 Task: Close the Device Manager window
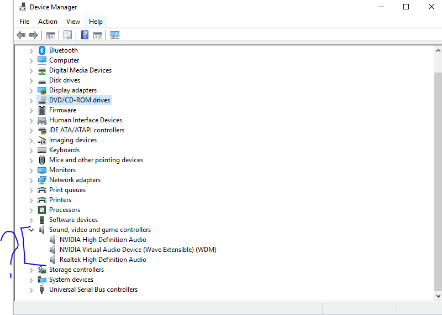tap(432, 7)
